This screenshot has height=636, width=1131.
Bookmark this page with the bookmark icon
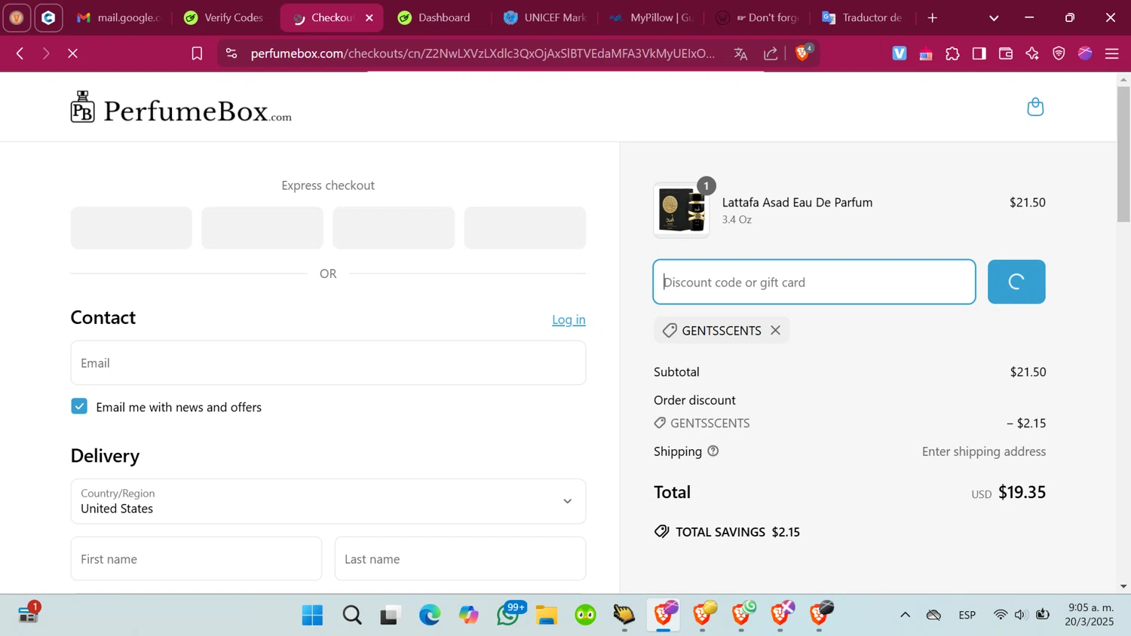point(197,54)
